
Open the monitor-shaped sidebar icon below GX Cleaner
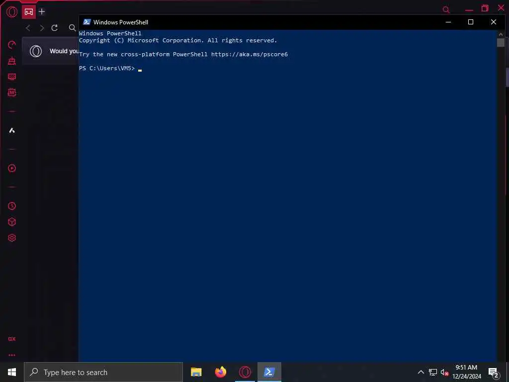tap(12, 77)
